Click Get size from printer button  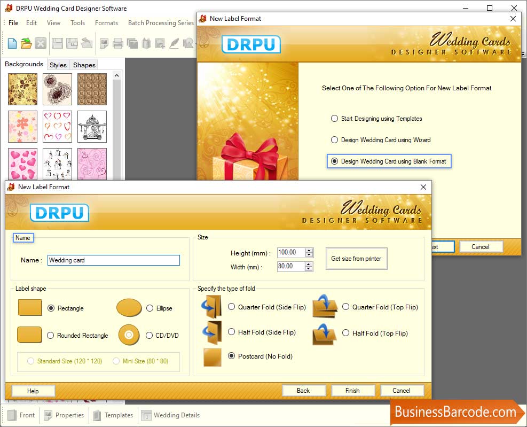356,259
